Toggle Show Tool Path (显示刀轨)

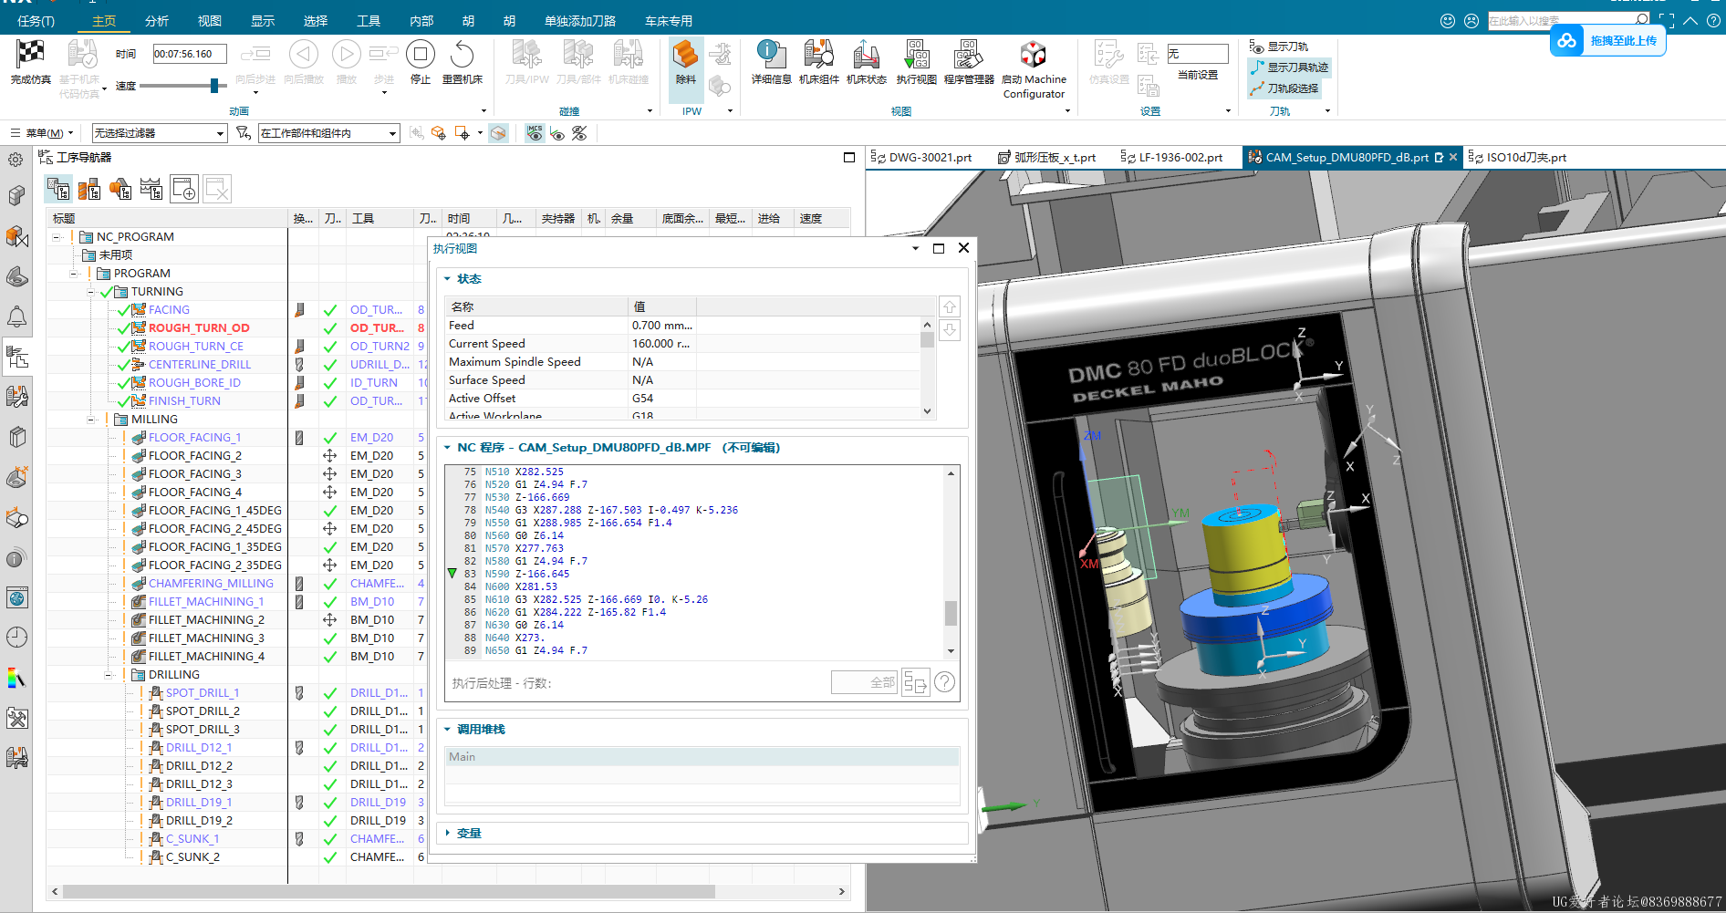(1278, 47)
